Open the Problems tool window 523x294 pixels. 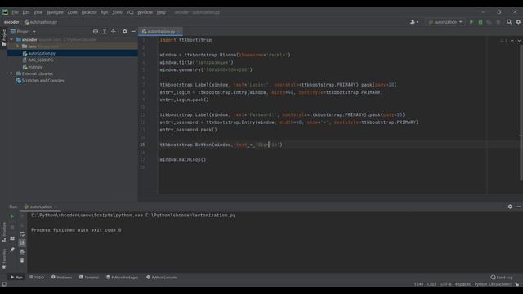[x=62, y=278]
